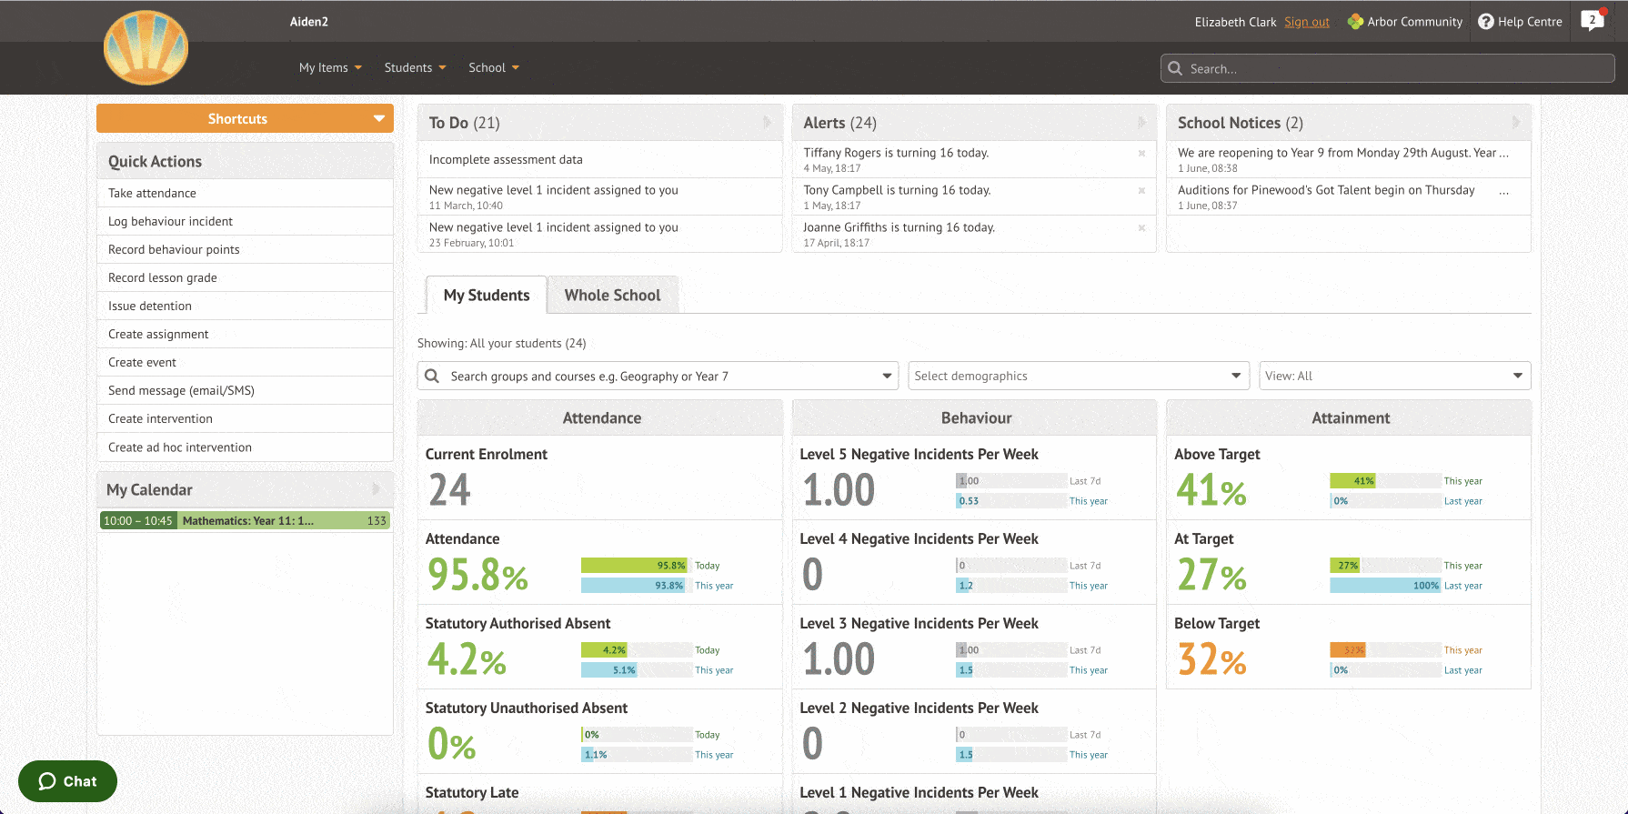Open the Students menu
Screen dimensions: 1628x814
tap(415, 68)
